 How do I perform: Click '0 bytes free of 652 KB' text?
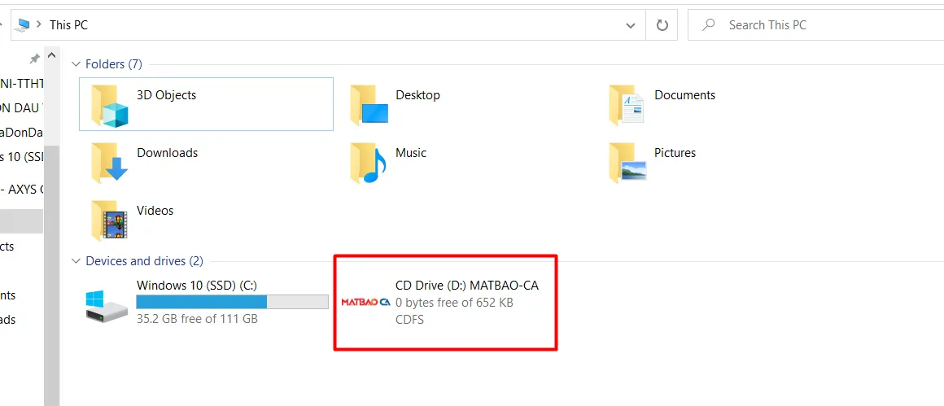point(455,303)
